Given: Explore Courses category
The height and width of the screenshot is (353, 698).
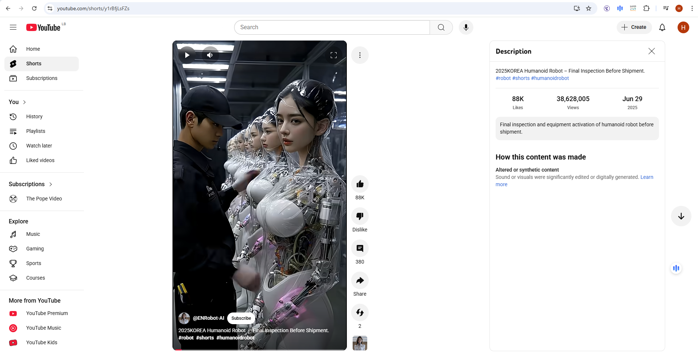Looking at the screenshot, I should (x=42, y=278).
